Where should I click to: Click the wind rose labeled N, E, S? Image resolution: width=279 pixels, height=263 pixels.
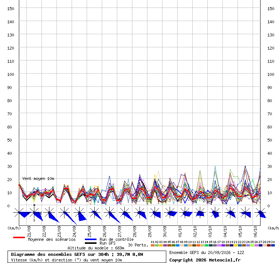[34, 212]
